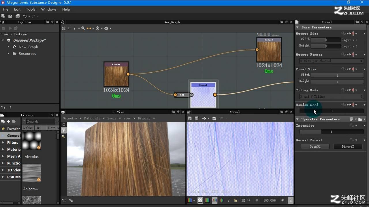Open Display dropdown in 3D View
This screenshot has height=207, width=369.
pos(146,118)
